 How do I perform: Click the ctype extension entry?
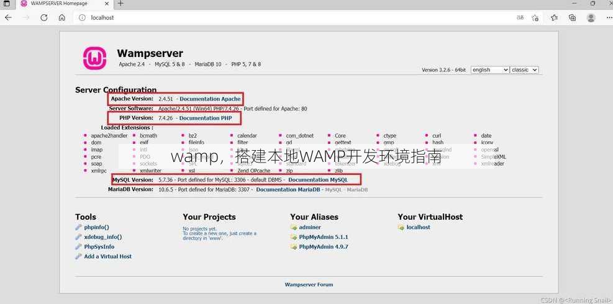pos(389,136)
